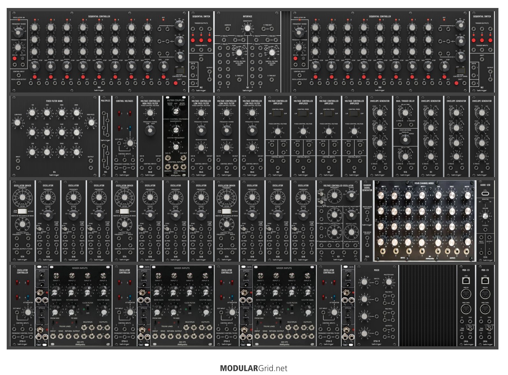Viewport: 508px width, 375px height.
Task: Click the Control Input jack on the left Sequential Controller
Action: (x=19, y=75)
